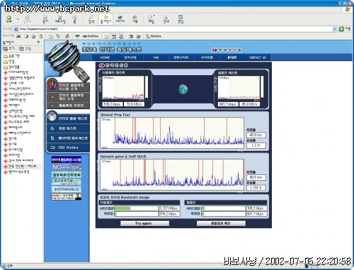The image size is (354, 270).
Task: Click the green Back arrow icon
Action: pyautogui.click(x=9, y=18)
